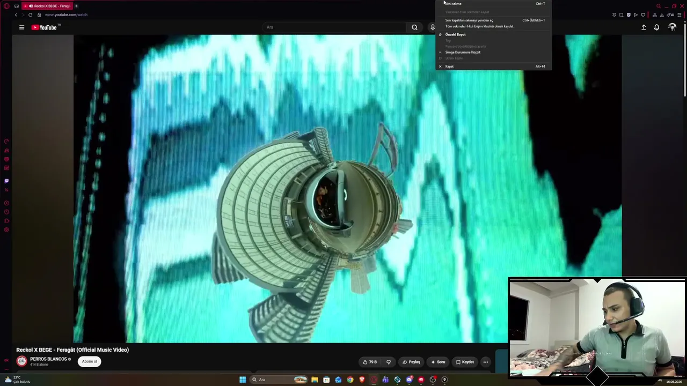
Task: Choose 'Son kapatılan sekmeyi yeniden aç'
Action: pos(493,20)
